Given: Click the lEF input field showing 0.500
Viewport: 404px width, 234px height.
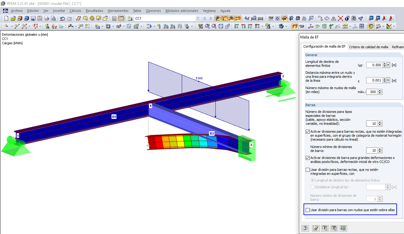Looking at the screenshot, I should (x=374, y=65).
